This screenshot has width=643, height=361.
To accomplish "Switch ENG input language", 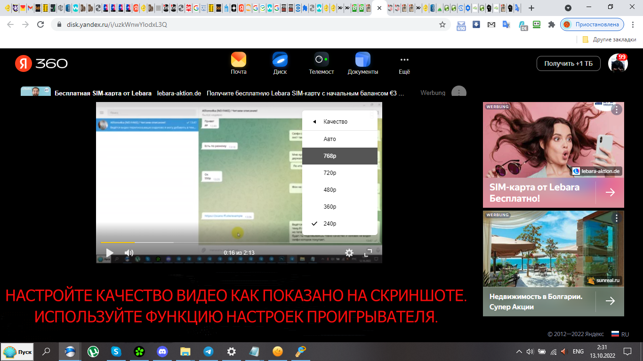I will [x=578, y=352].
